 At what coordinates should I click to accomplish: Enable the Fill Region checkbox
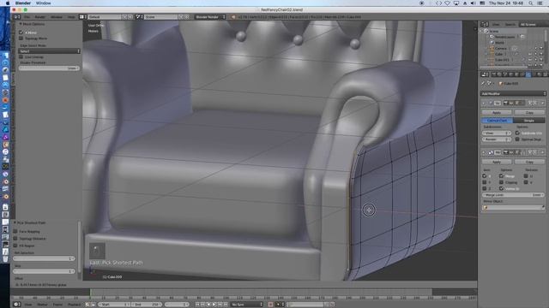click(x=15, y=246)
